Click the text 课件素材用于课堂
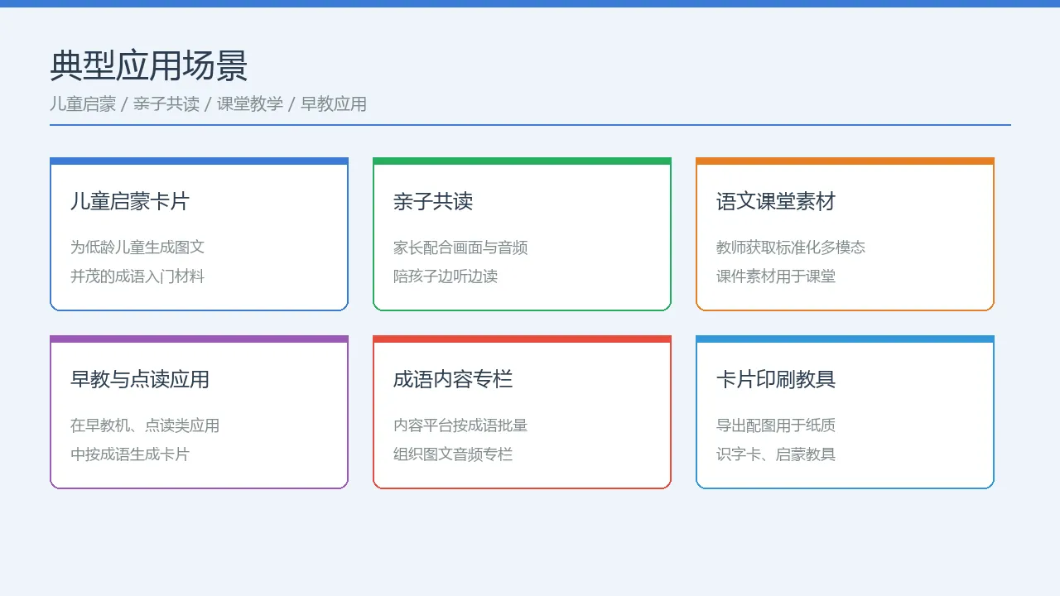The image size is (1060, 596). coord(776,276)
